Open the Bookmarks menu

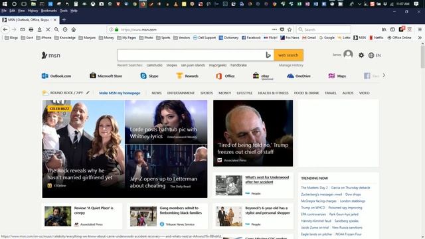pos(48,11)
